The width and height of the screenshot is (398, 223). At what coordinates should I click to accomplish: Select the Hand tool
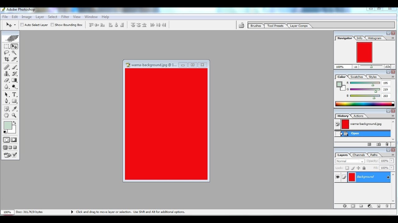tap(6, 115)
